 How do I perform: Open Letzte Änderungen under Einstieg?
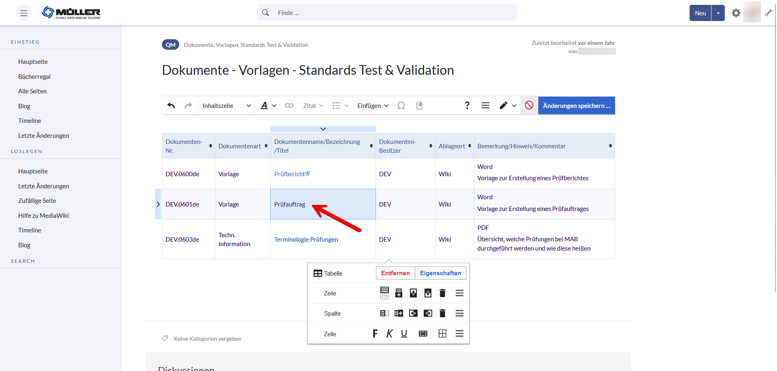click(44, 136)
